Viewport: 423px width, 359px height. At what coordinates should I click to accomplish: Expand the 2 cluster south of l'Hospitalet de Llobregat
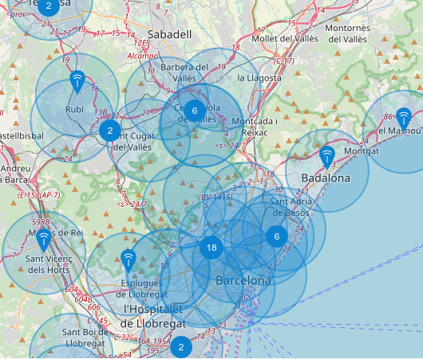point(181,347)
